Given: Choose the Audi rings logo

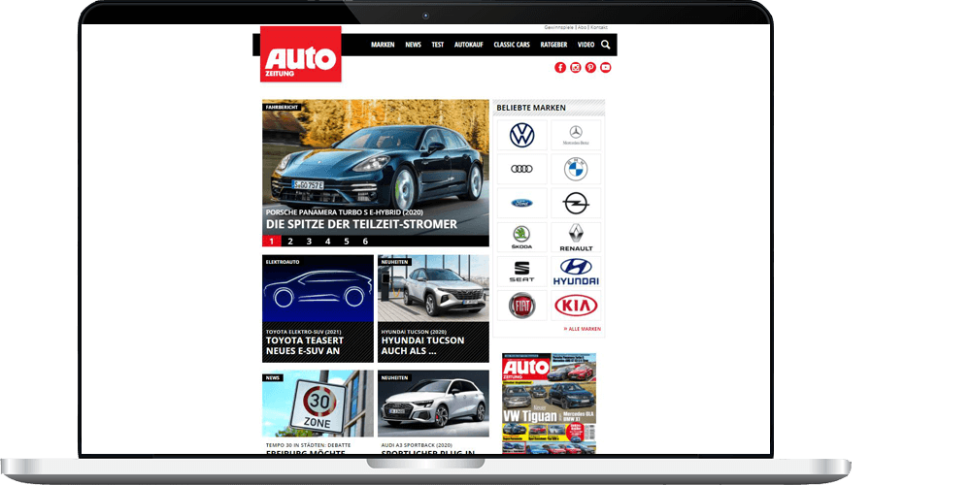Looking at the screenshot, I should [522, 169].
